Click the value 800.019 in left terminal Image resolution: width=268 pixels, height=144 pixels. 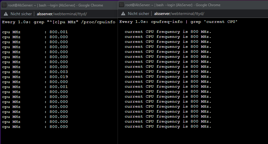point(59,77)
